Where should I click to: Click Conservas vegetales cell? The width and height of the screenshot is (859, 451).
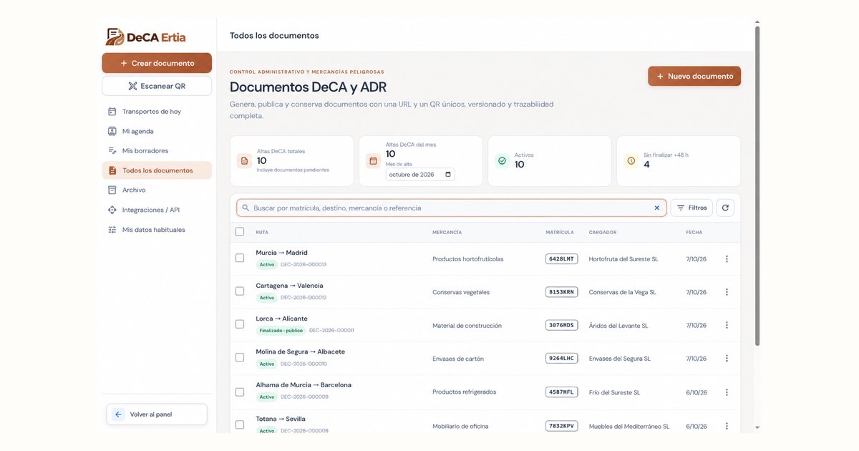click(461, 292)
